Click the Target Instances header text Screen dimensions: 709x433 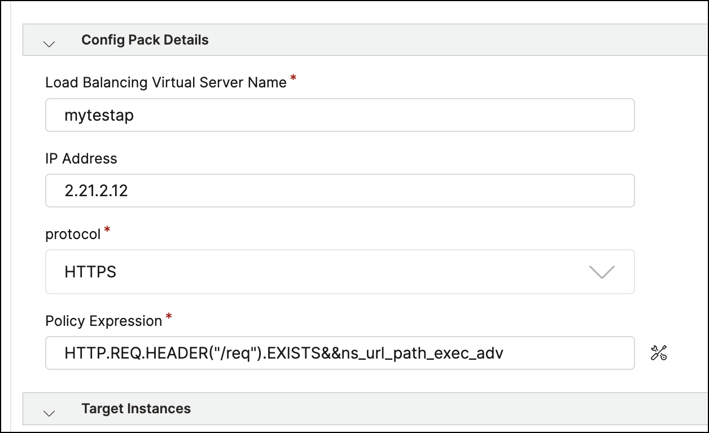tap(136, 409)
